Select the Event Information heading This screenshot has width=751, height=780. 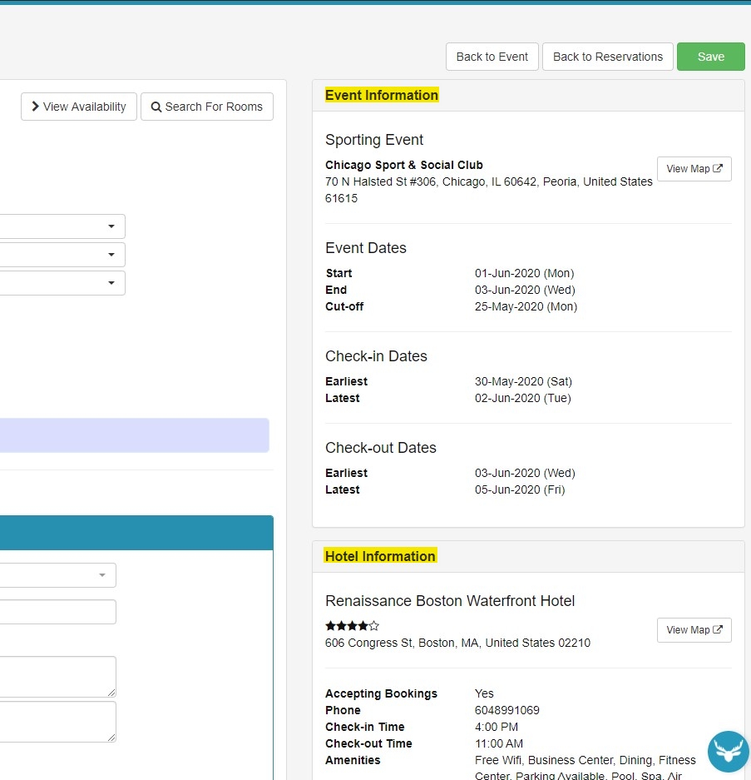pyautogui.click(x=382, y=95)
